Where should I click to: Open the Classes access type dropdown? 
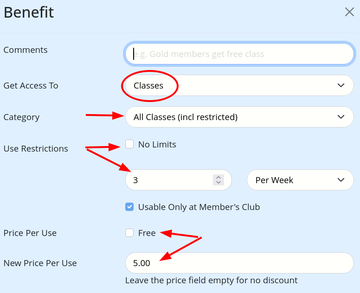pyautogui.click(x=232, y=85)
